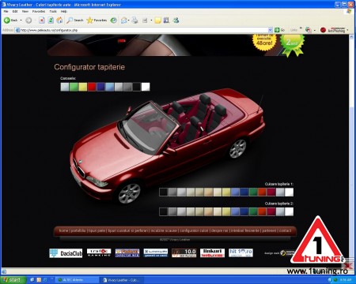The image size is (356, 284).
Task: Expand the address bar dropdown
Action: (271, 30)
